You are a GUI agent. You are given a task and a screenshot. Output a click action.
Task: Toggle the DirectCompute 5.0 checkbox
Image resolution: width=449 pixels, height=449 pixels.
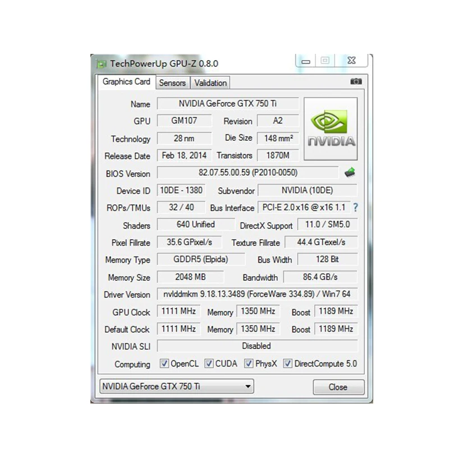288,364
